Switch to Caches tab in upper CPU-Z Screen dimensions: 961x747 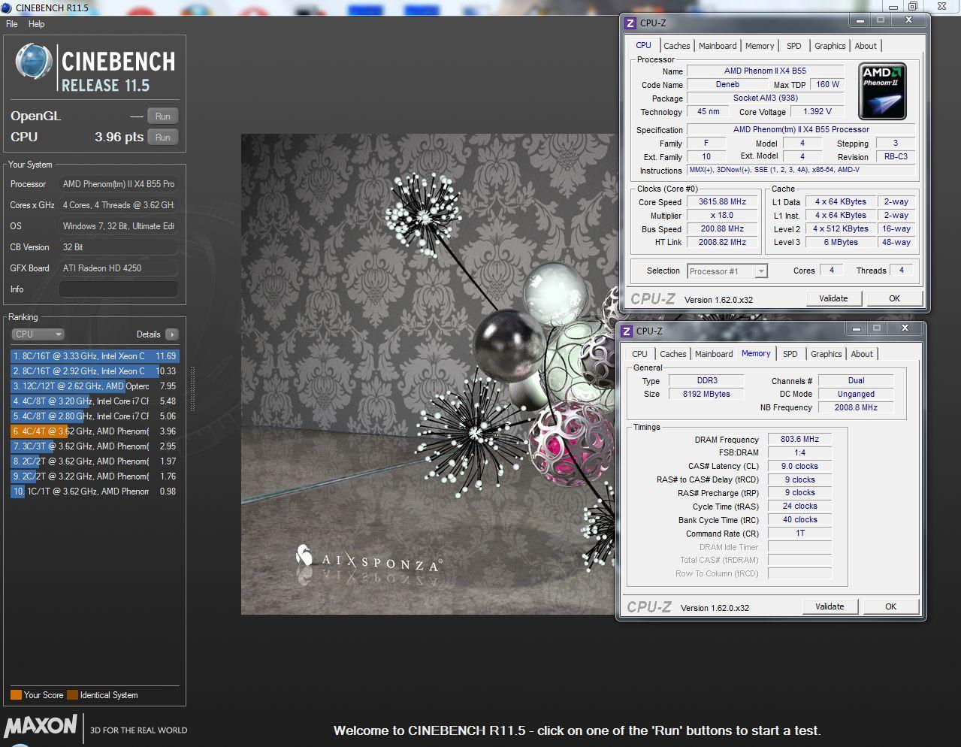coord(676,46)
